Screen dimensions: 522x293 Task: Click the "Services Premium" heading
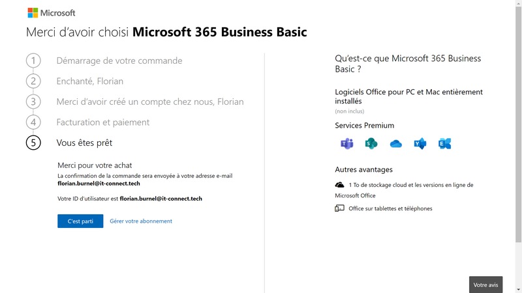(x=364, y=125)
